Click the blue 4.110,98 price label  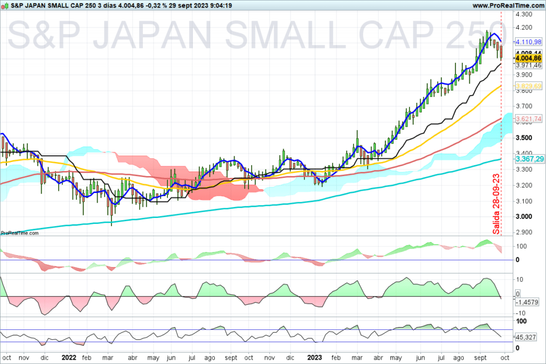point(528,42)
